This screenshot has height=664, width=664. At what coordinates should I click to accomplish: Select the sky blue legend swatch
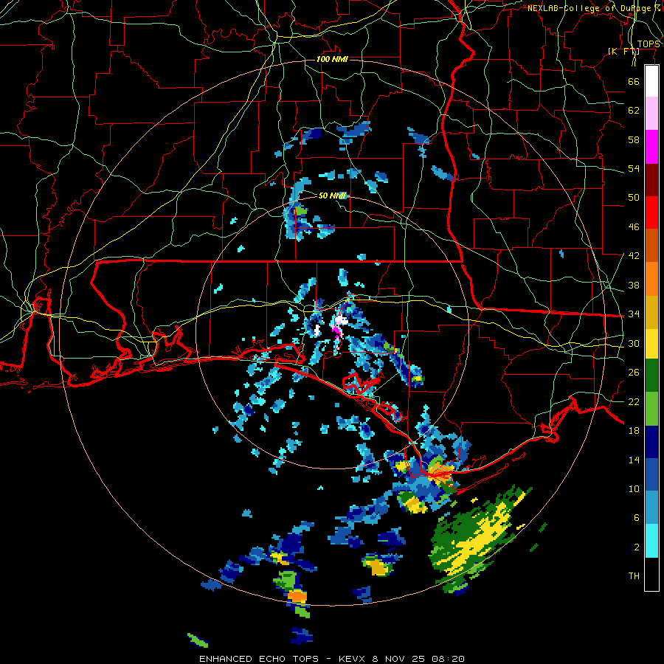pos(651,508)
